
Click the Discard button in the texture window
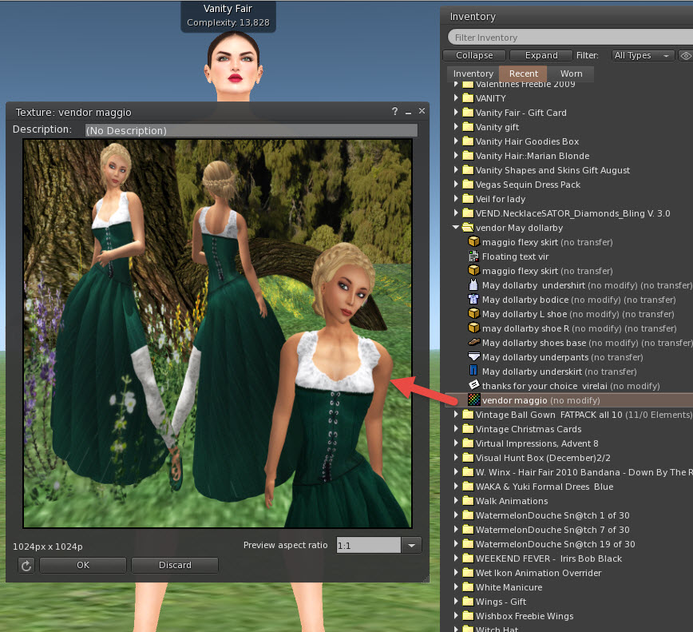tap(175, 565)
